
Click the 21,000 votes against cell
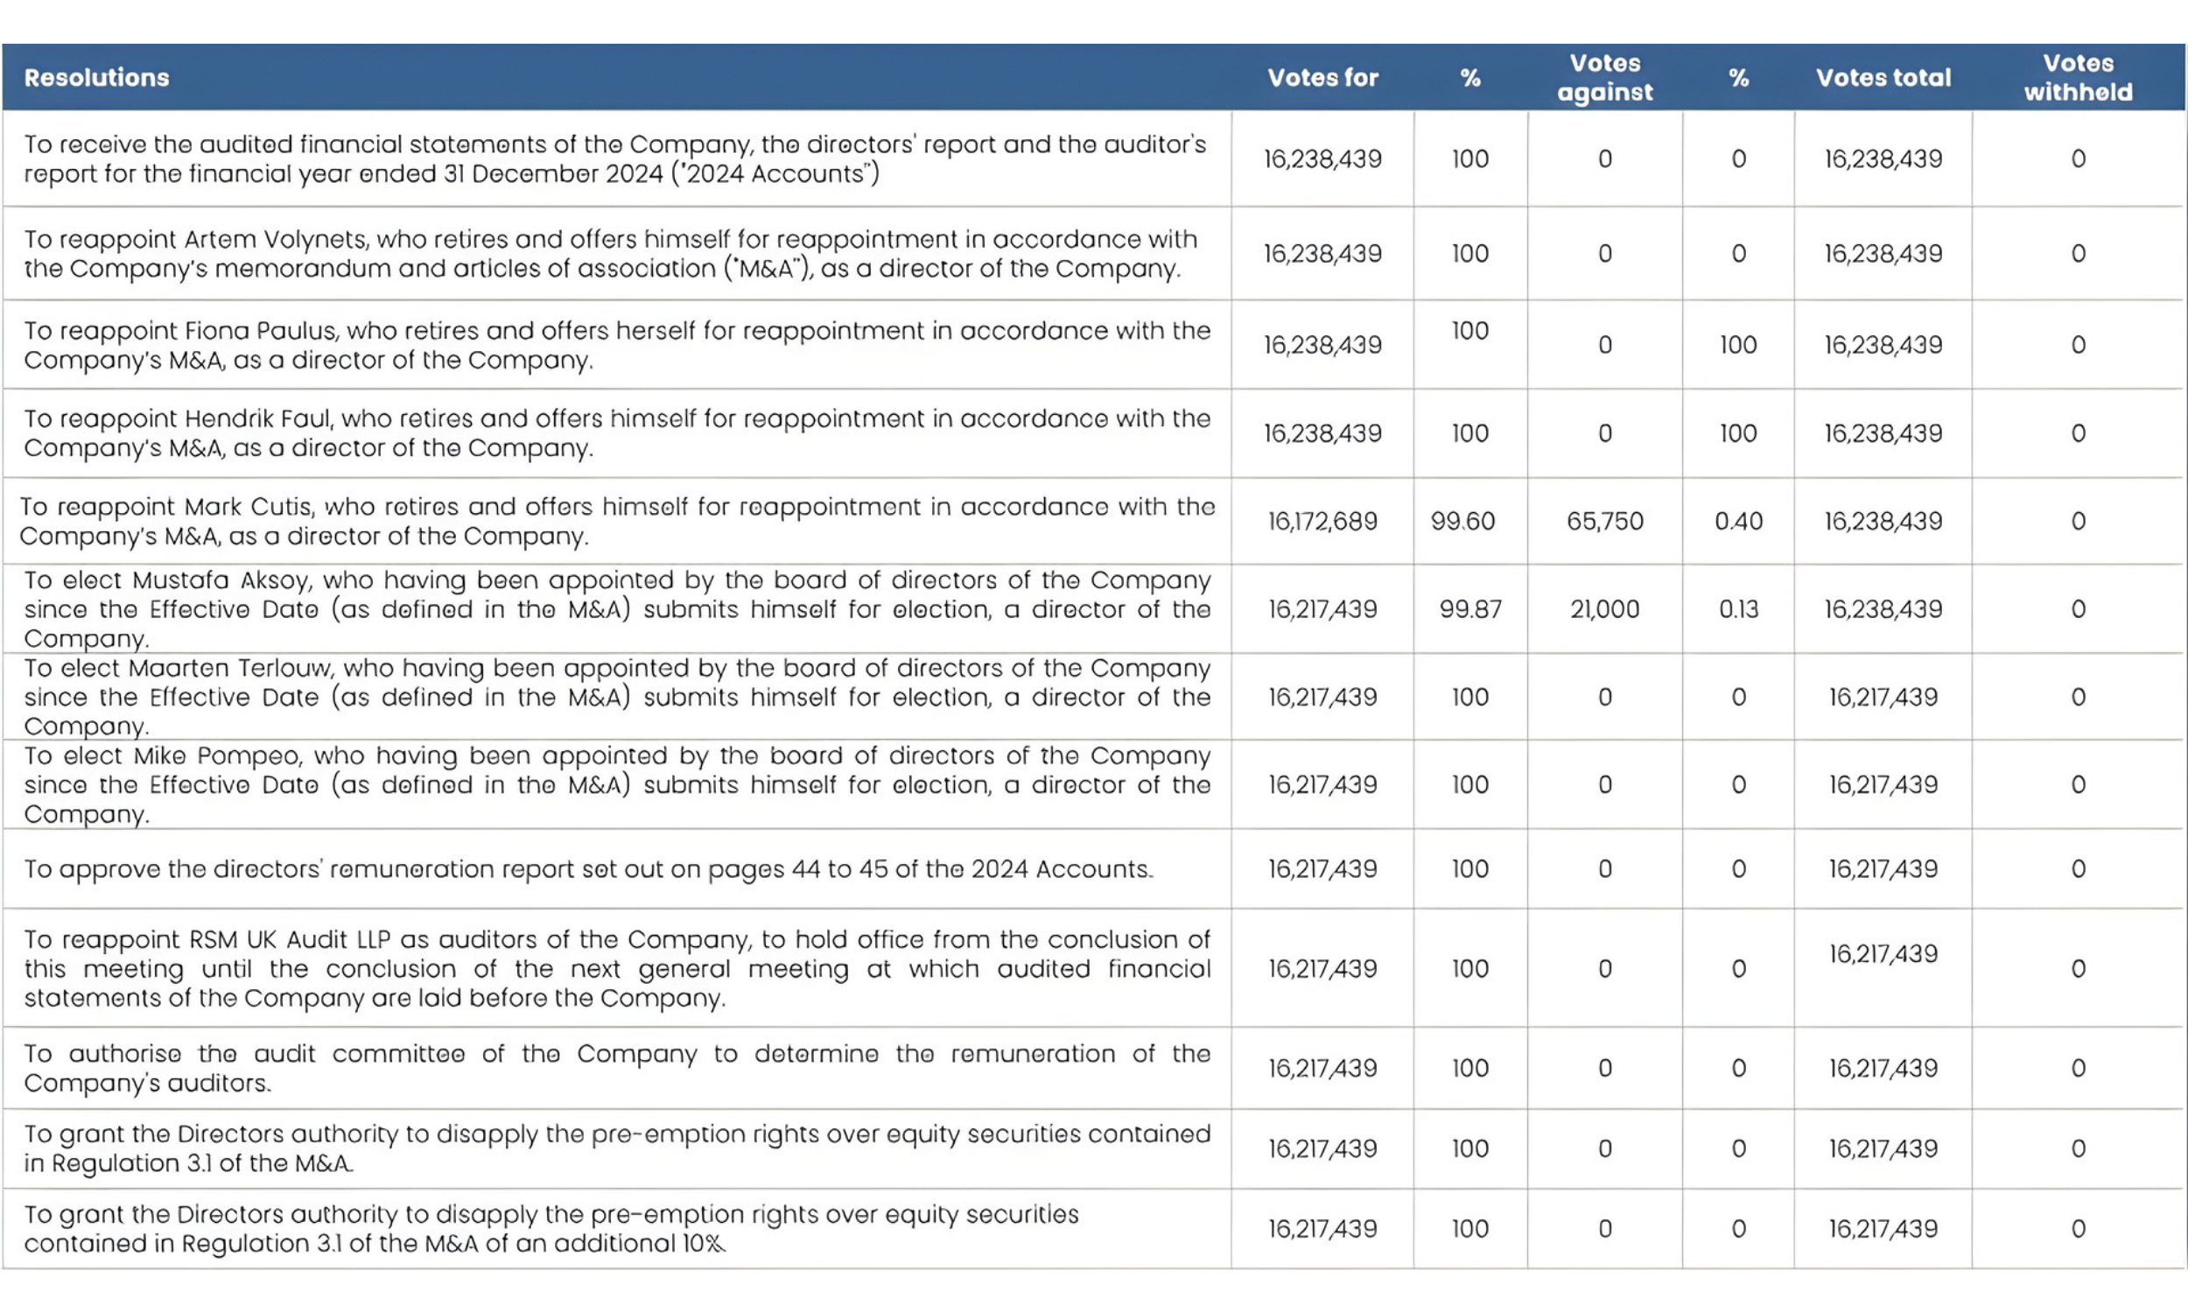1604,609
